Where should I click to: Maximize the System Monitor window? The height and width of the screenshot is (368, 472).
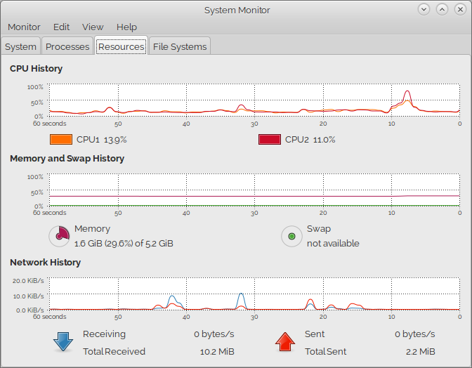pos(442,9)
